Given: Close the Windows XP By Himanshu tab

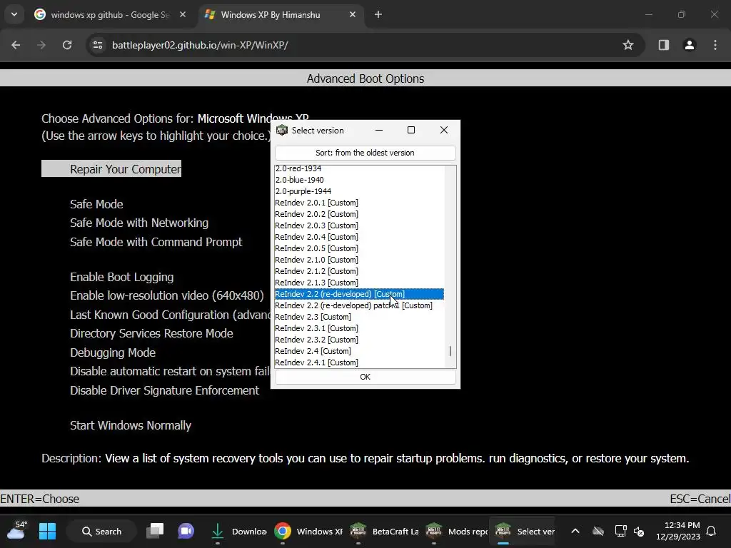Looking at the screenshot, I should 353,14.
